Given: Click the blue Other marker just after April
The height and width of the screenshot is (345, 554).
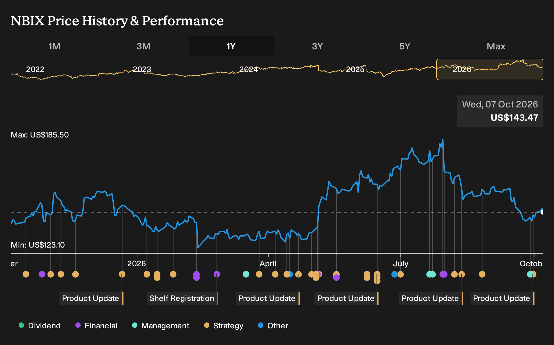Looking at the screenshot, I should [x=290, y=274].
